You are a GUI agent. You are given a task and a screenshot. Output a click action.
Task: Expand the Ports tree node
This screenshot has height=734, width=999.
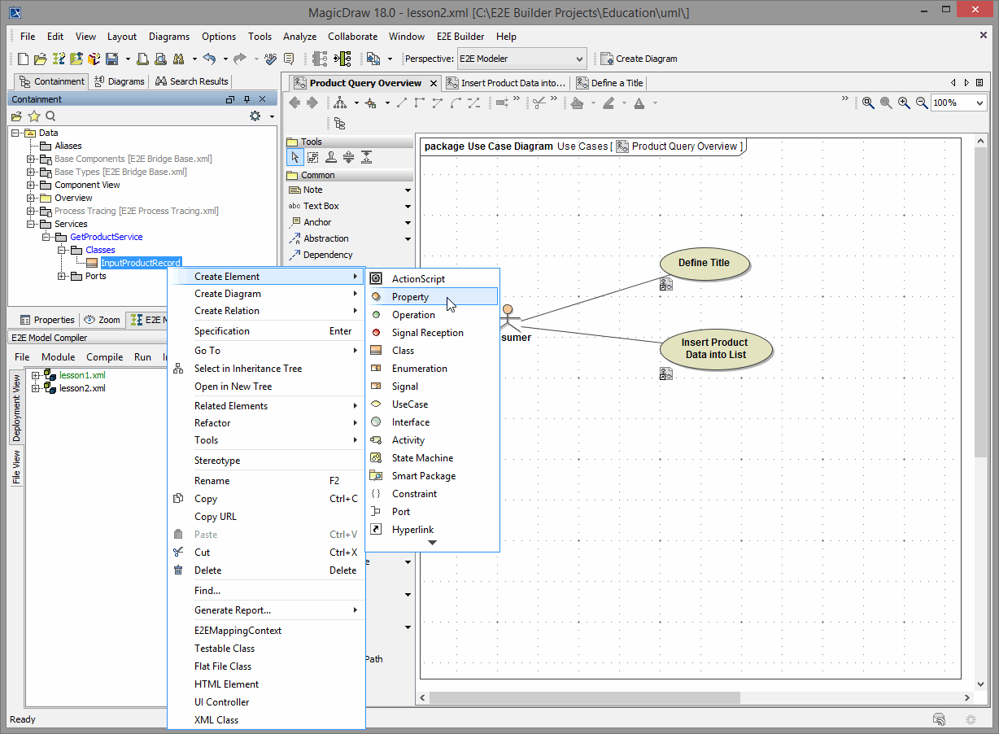(x=63, y=276)
